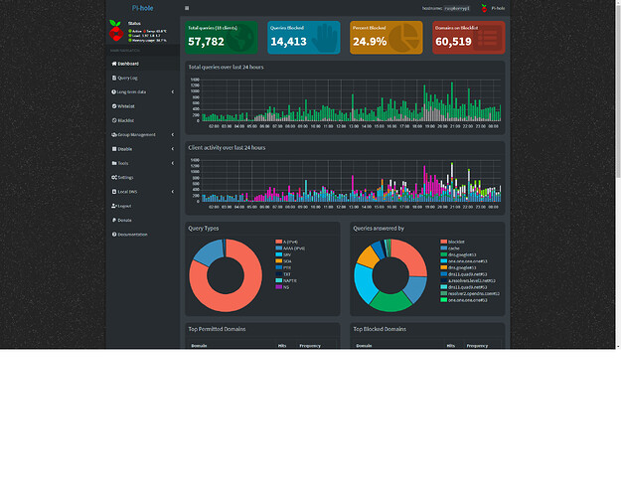Click the Status heading beside sidebar logo
The image size is (621, 497).
tap(134, 24)
